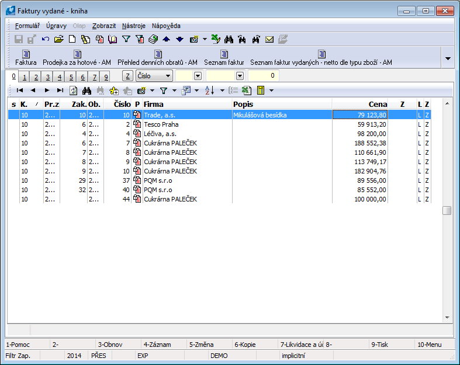Click the vertical scrollbar thumb in the grid
Screen dimensions: 460x365
click(447, 211)
